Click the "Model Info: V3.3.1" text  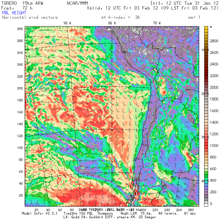(40, 213)
